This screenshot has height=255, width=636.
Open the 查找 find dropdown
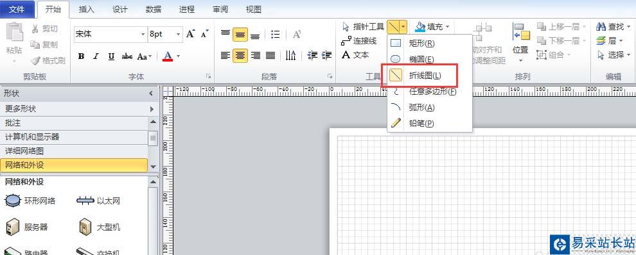[613, 27]
